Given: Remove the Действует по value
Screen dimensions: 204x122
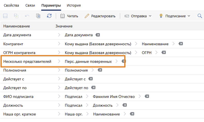Looking at the screenshot, I should click(x=93, y=88).
